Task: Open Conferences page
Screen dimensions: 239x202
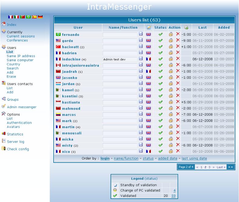Action: coord(17,40)
